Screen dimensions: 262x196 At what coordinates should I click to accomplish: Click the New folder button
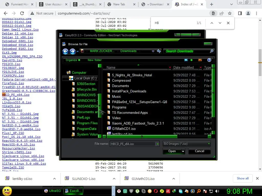tap(95, 60)
